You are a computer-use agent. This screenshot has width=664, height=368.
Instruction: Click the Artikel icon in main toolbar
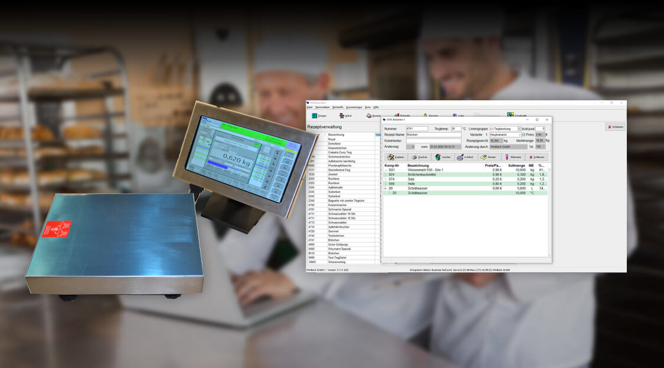tap(342, 116)
